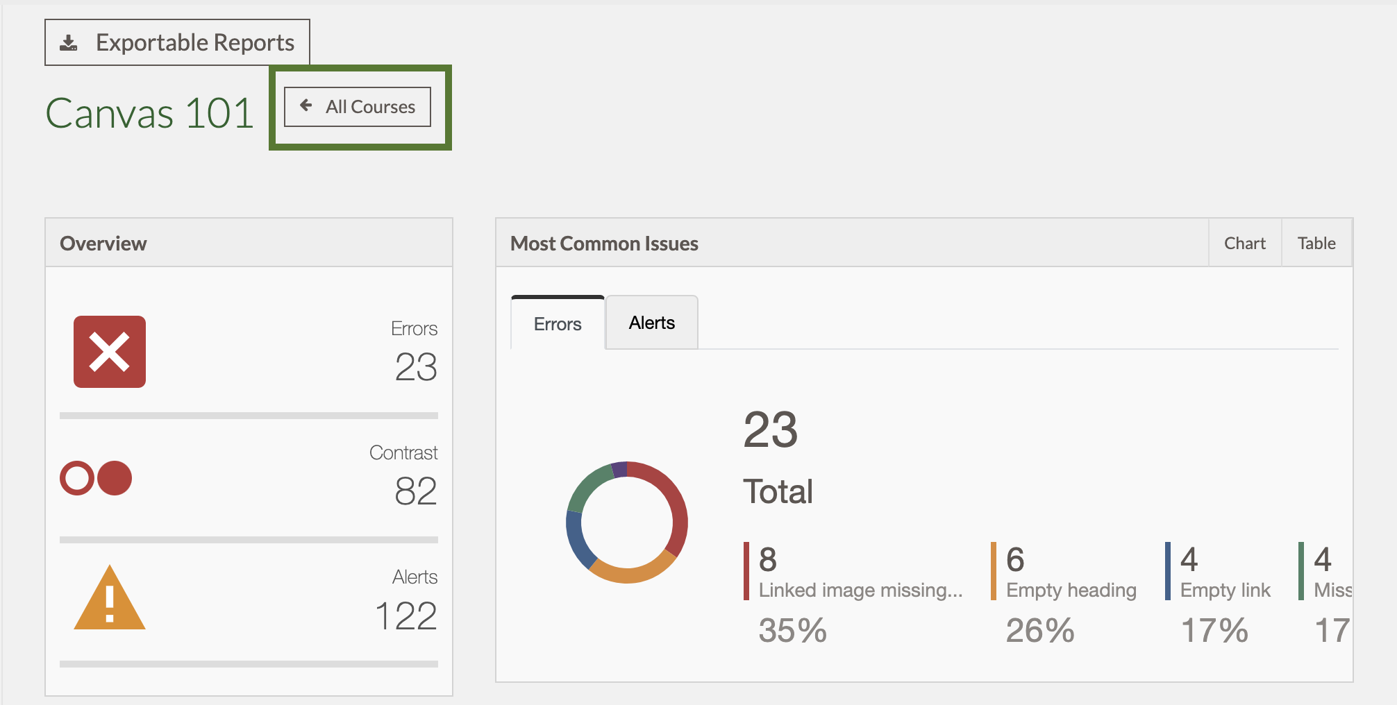Click the left arrow icon beside All Courses
Image resolution: width=1397 pixels, height=705 pixels.
[306, 105]
